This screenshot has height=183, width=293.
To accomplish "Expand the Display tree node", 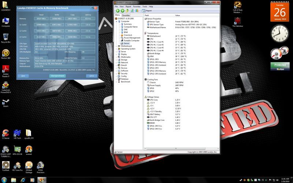I will [116, 54].
